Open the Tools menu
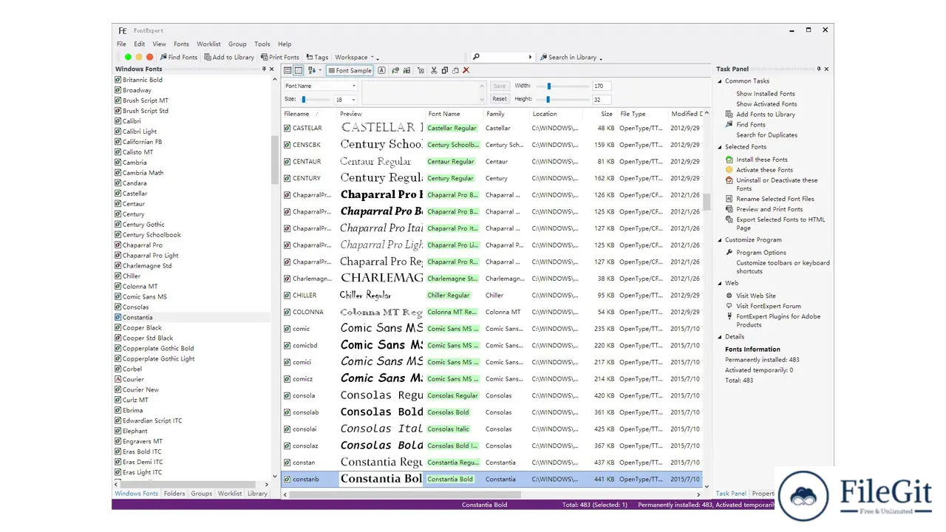 coord(262,44)
